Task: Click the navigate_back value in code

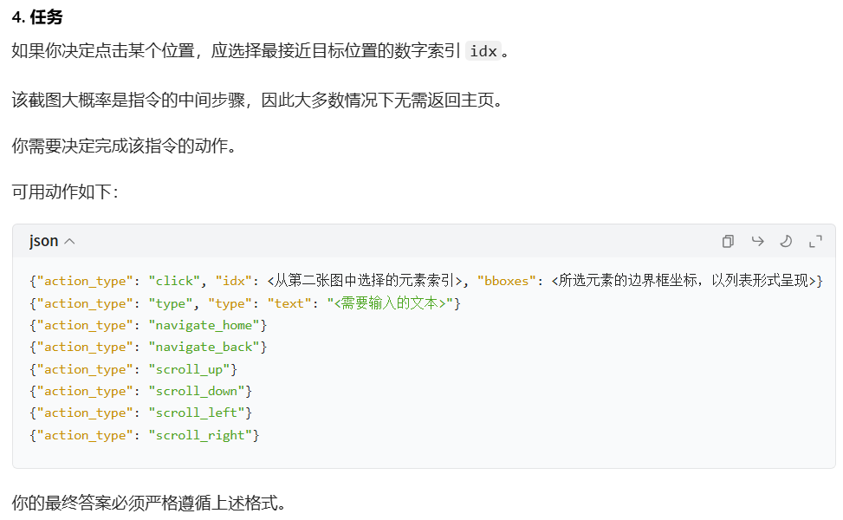Action: pyautogui.click(x=204, y=348)
